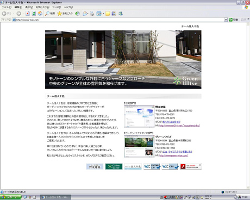Image resolution: width=250 pixels, height=200 pixels.
Task: Follow the www.green-wise.com link
Action: tap(173, 155)
